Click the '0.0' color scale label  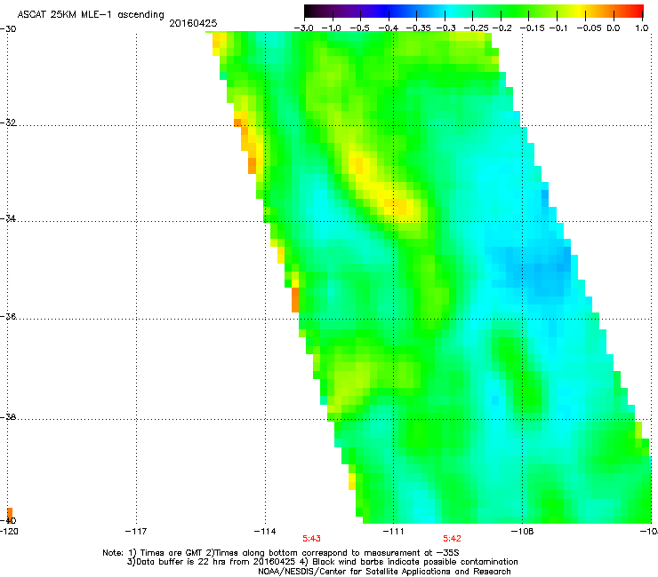614,28
